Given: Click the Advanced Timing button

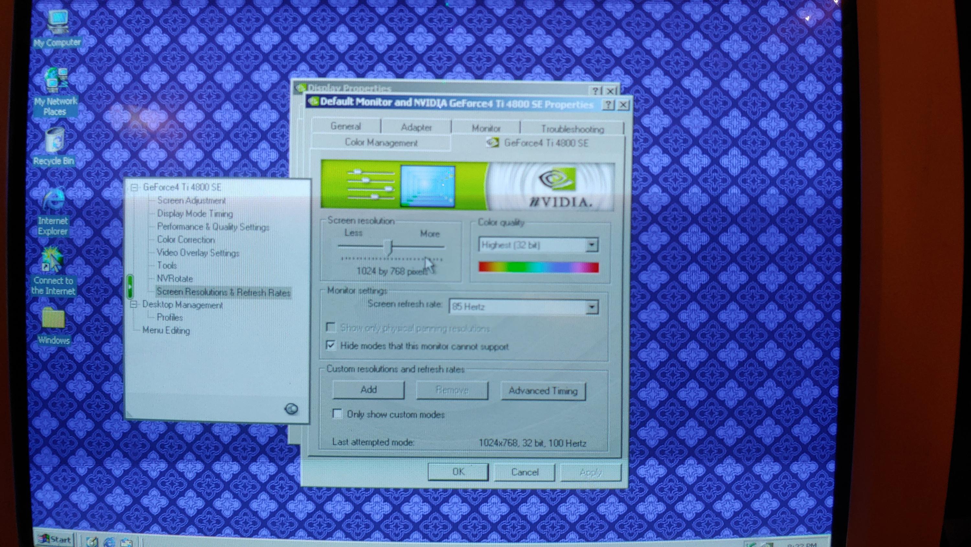Looking at the screenshot, I should pos(543,391).
